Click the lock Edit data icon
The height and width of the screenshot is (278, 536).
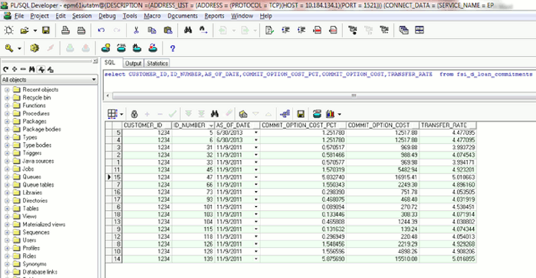point(135,114)
